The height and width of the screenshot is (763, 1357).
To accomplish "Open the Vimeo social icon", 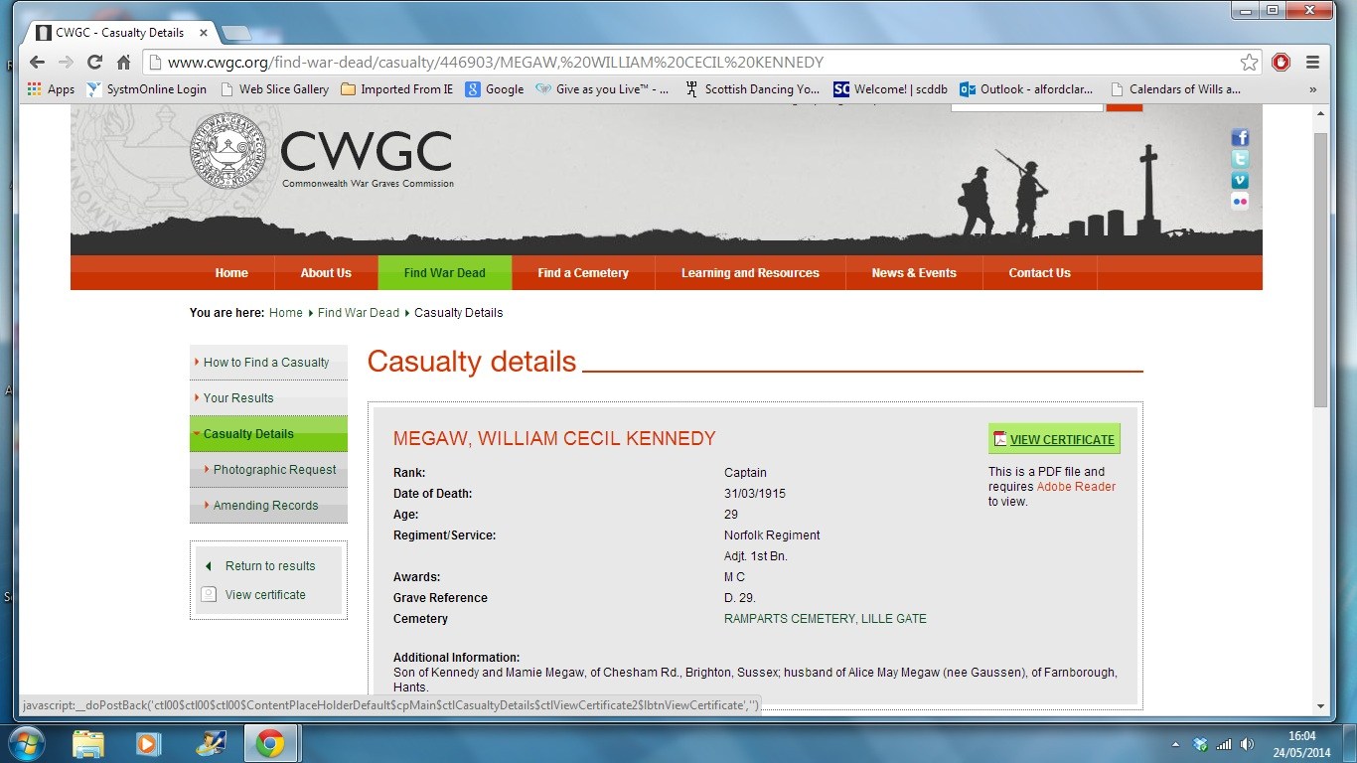I will [x=1240, y=180].
